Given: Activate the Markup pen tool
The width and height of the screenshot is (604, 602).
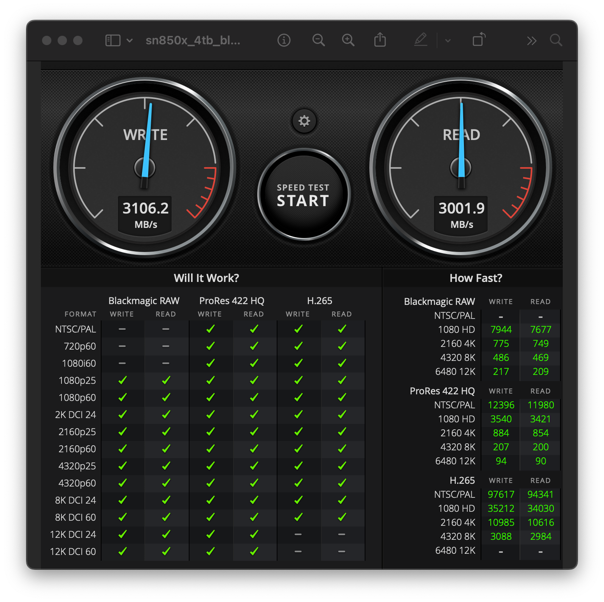Looking at the screenshot, I should pyautogui.click(x=421, y=40).
